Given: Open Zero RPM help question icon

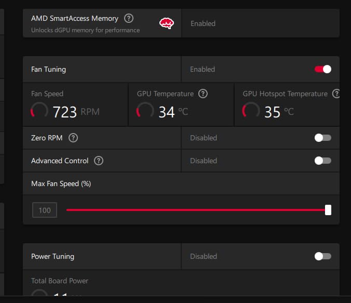Looking at the screenshot, I should [73, 138].
